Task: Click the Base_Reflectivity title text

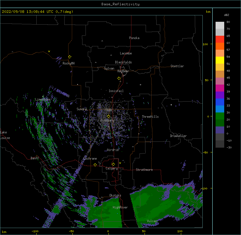Action: (121, 4)
